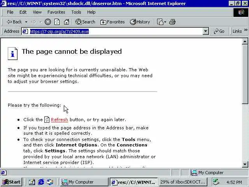This screenshot has width=249, height=187.
Task: Click the third Quick Launch icon
Action: [50, 182]
